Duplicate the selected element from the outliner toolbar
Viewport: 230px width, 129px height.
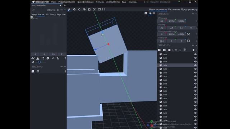(x=185, y=50)
